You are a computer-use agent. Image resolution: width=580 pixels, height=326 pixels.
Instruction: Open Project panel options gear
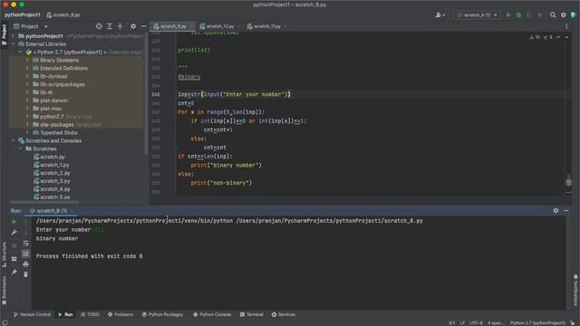pyautogui.click(x=133, y=26)
